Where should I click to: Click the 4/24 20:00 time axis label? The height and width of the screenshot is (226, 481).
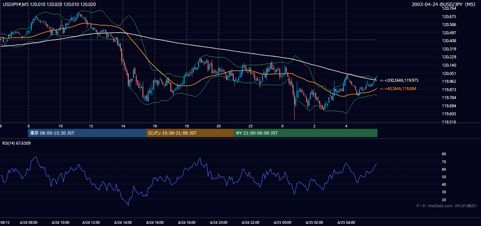pyautogui.click(x=218, y=223)
